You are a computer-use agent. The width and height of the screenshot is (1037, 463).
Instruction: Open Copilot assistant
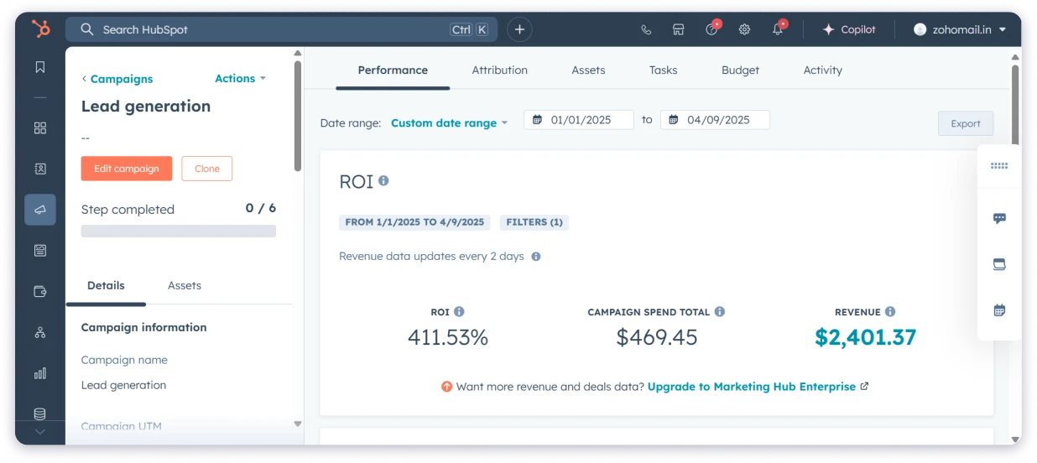849,29
